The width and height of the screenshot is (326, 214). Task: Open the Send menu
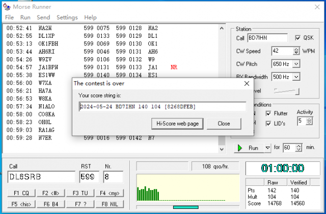pos(43,17)
